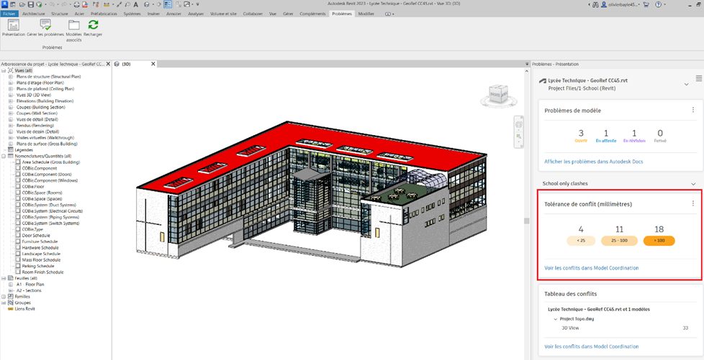Click the green Recharger icon
Viewport: 704px width, 360px height.
(x=92, y=24)
